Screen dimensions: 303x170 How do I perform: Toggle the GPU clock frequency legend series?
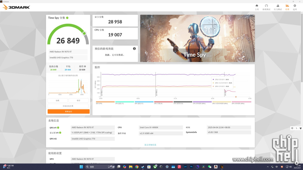[241, 102]
